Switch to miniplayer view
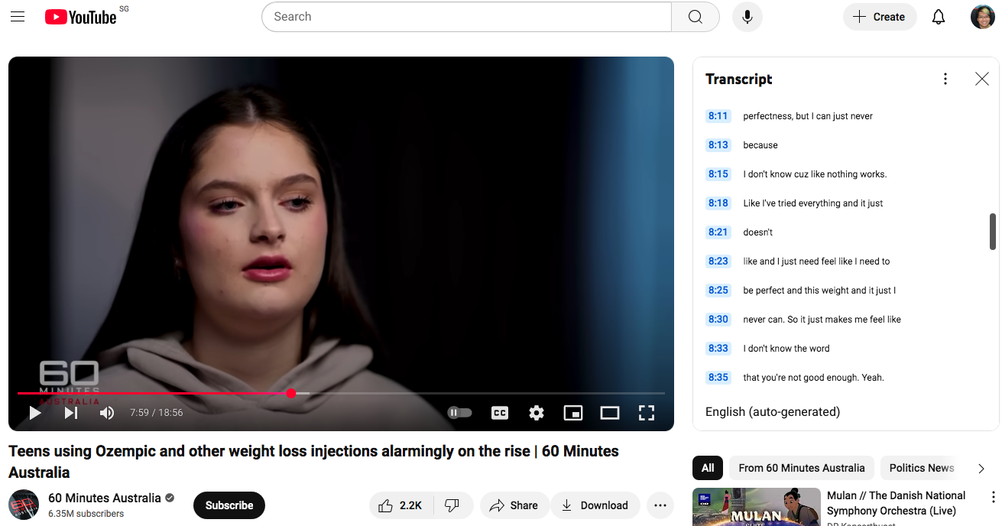The image size is (1002, 526). click(573, 413)
